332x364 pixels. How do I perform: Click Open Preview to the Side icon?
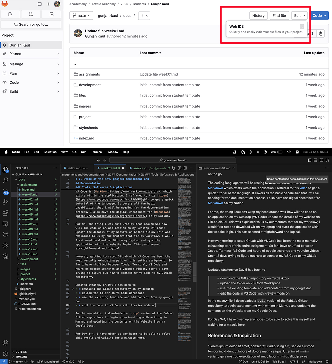click(x=179, y=168)
